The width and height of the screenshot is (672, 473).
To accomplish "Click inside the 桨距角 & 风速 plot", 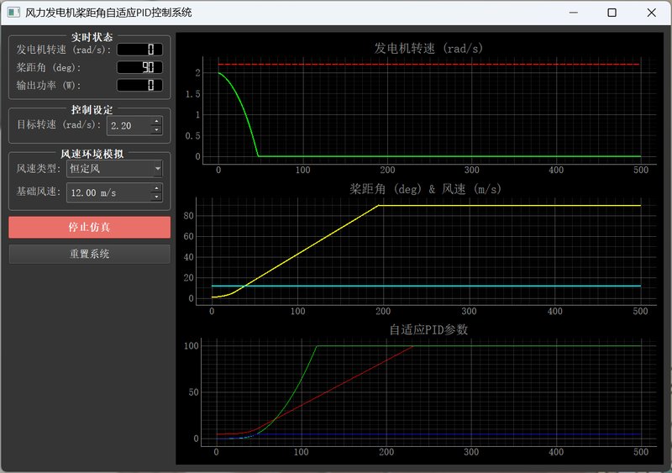I will (428, 252).
